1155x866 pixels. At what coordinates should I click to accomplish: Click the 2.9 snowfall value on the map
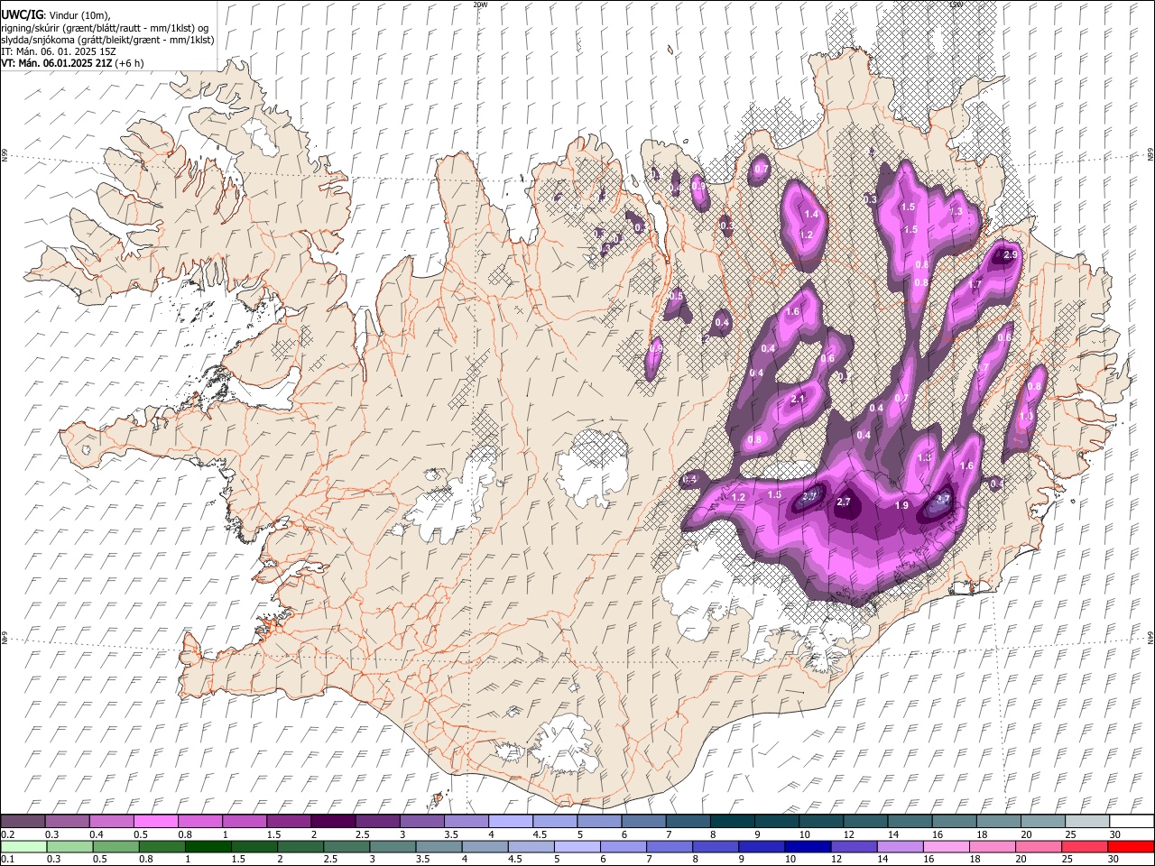(1010, 255)
